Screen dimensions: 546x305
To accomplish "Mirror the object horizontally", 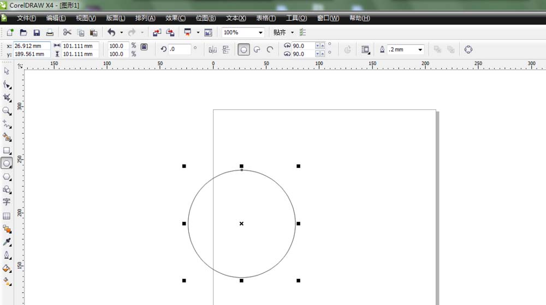I will coord(212,50).
